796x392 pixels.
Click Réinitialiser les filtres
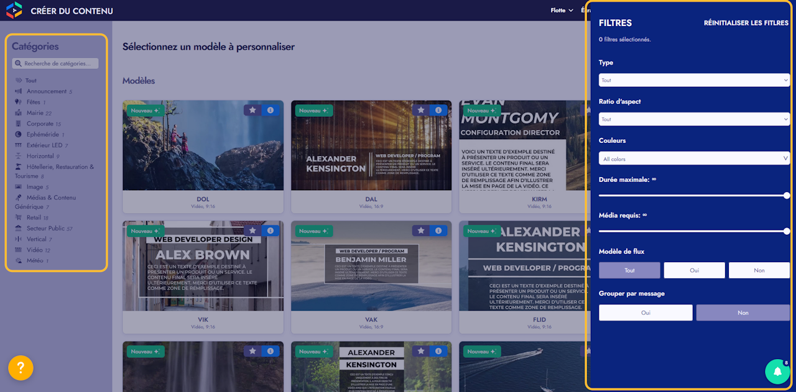coord(746,23)
